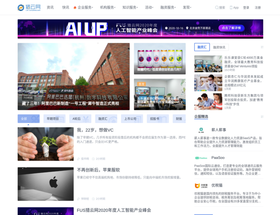280x215 pixels.
Task: Open the 快讯 navigation item
Action: click(x=65, y=7)
